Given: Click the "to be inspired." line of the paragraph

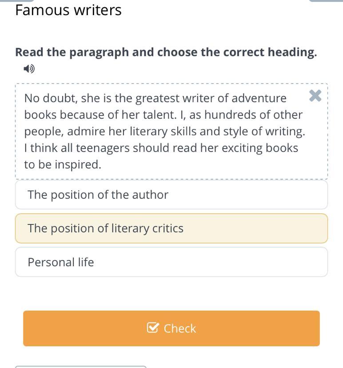Looking at the screenshot, I should pos(63,164).
